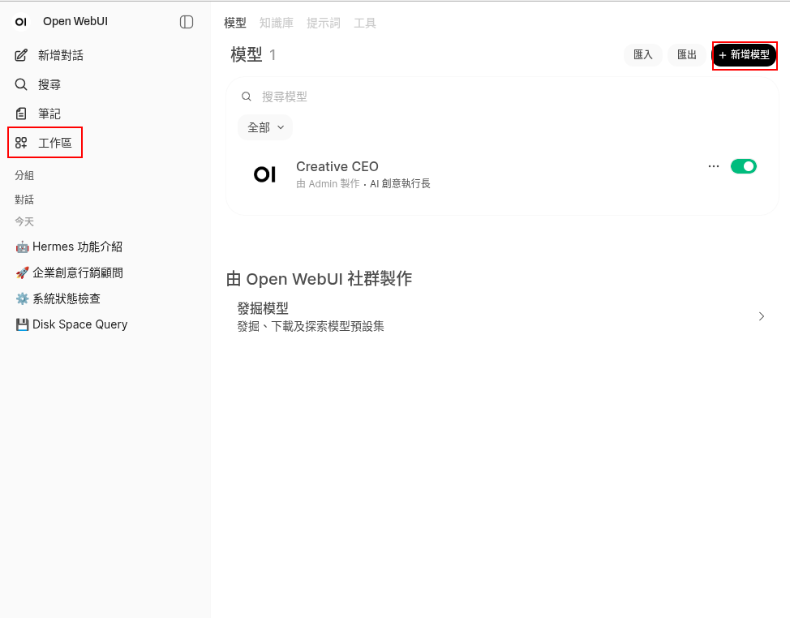Click the Open WebUI logo icon
This screenshot has height=618, width=790.
[20, 22]
